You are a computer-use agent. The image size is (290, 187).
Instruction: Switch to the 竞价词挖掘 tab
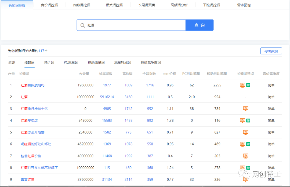(x=49, y=5)
